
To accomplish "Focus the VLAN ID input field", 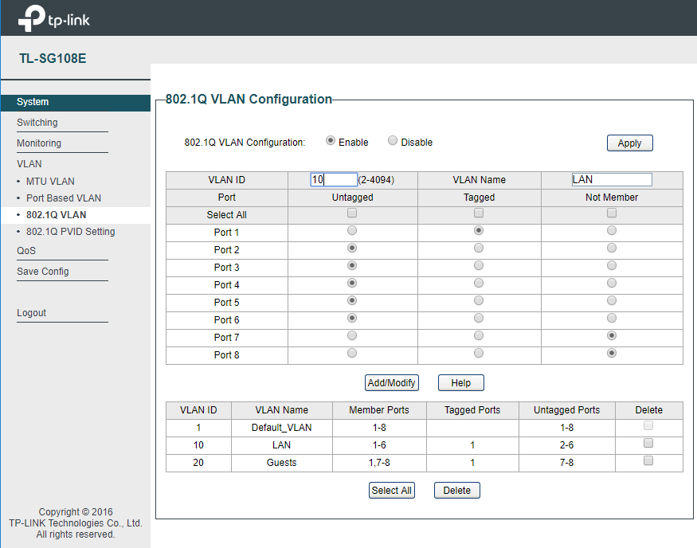I will [x=334, y=179].
